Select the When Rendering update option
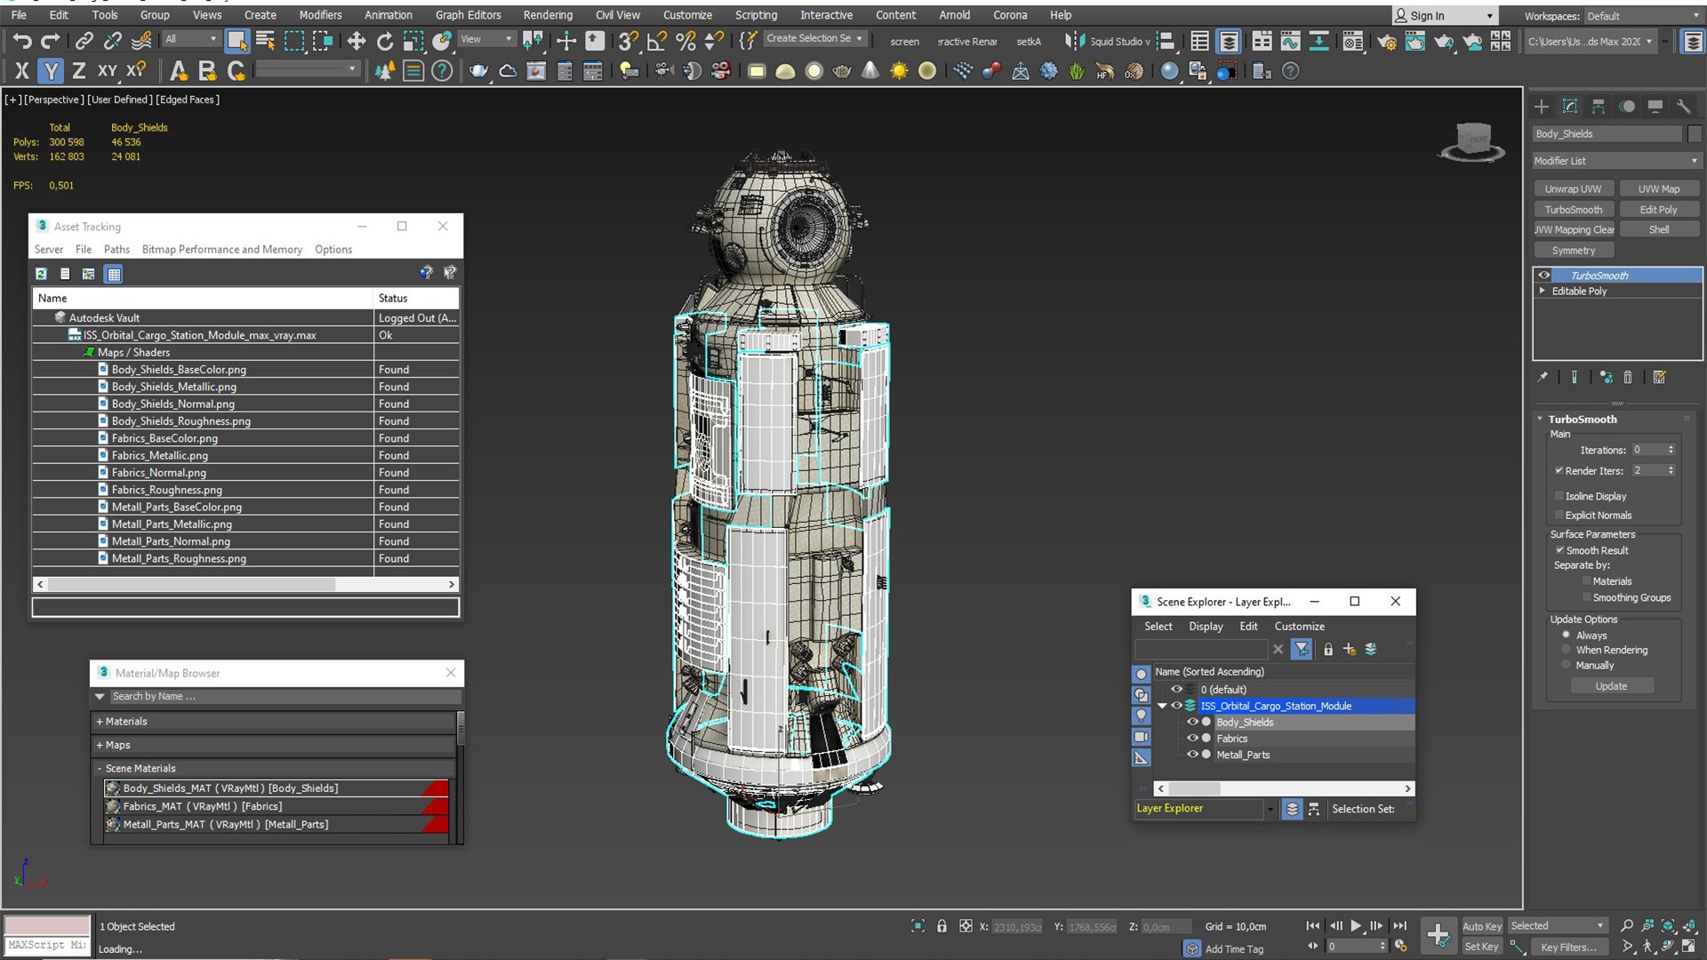1707x960 pixels. pos(1567,650)
